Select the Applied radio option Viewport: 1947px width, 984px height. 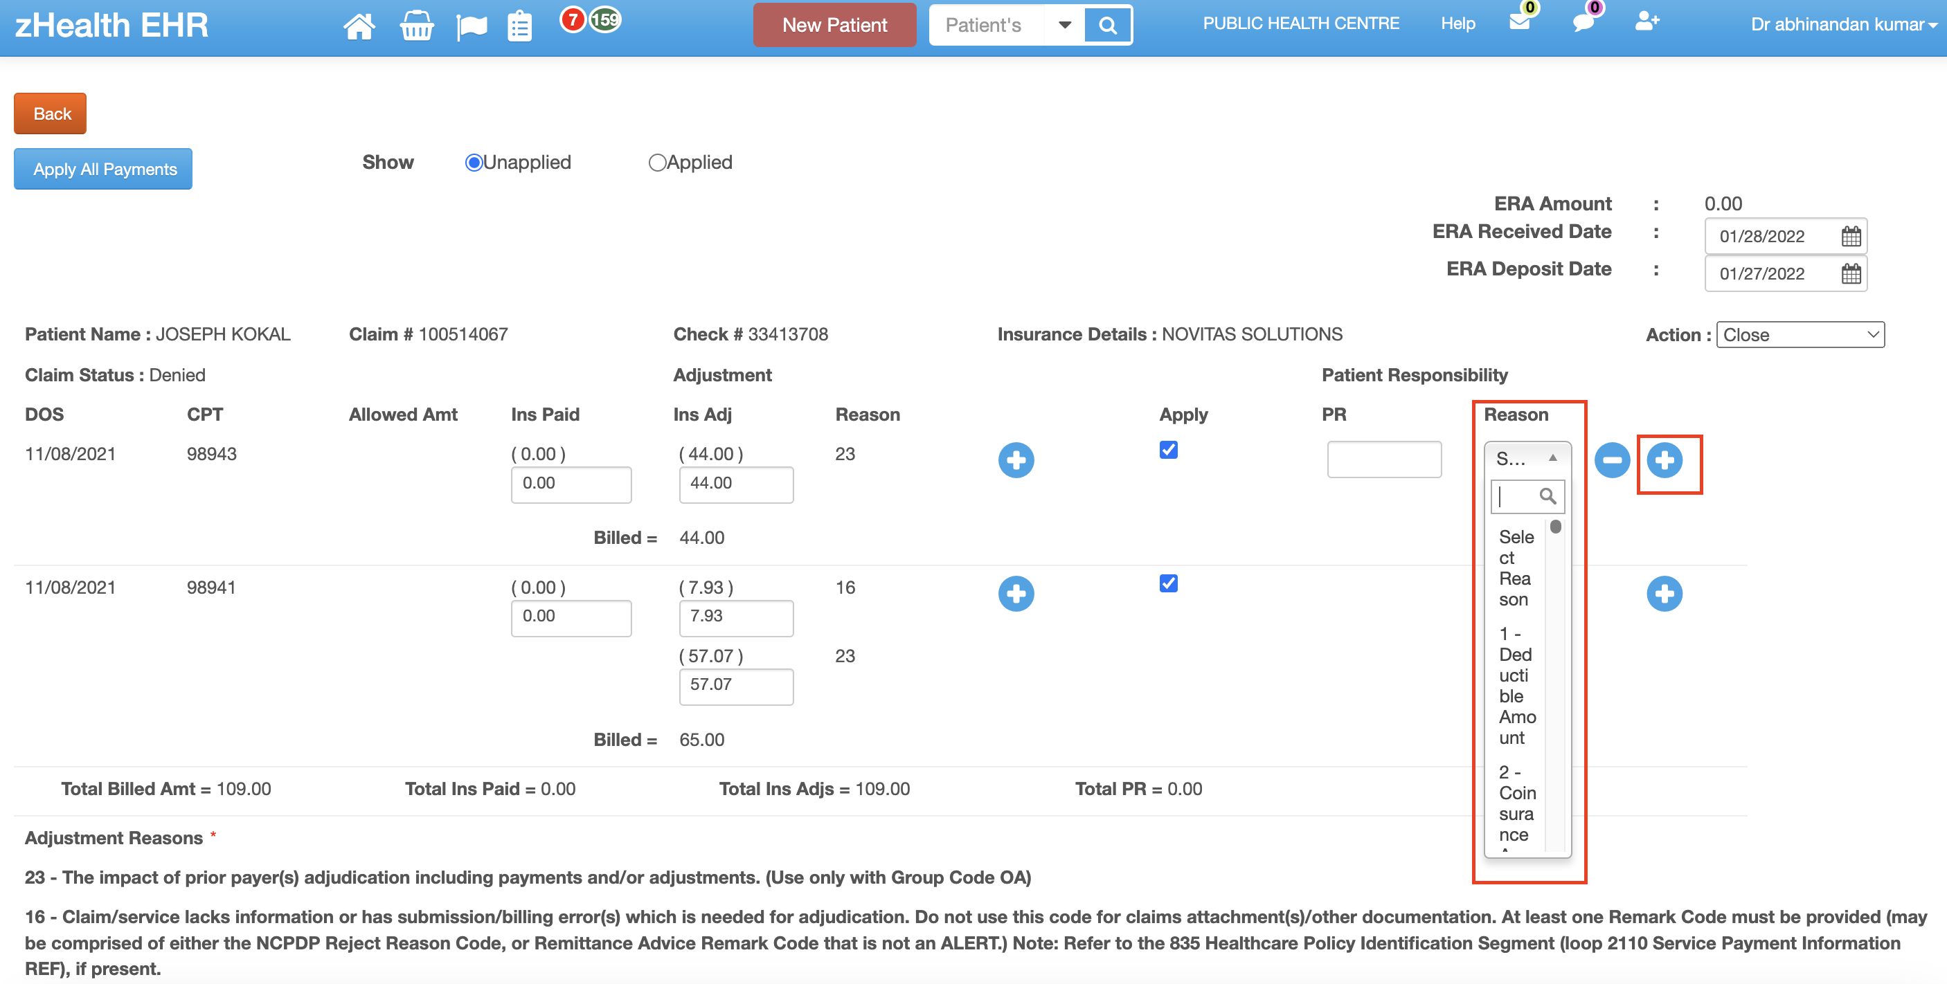[657, 163]
